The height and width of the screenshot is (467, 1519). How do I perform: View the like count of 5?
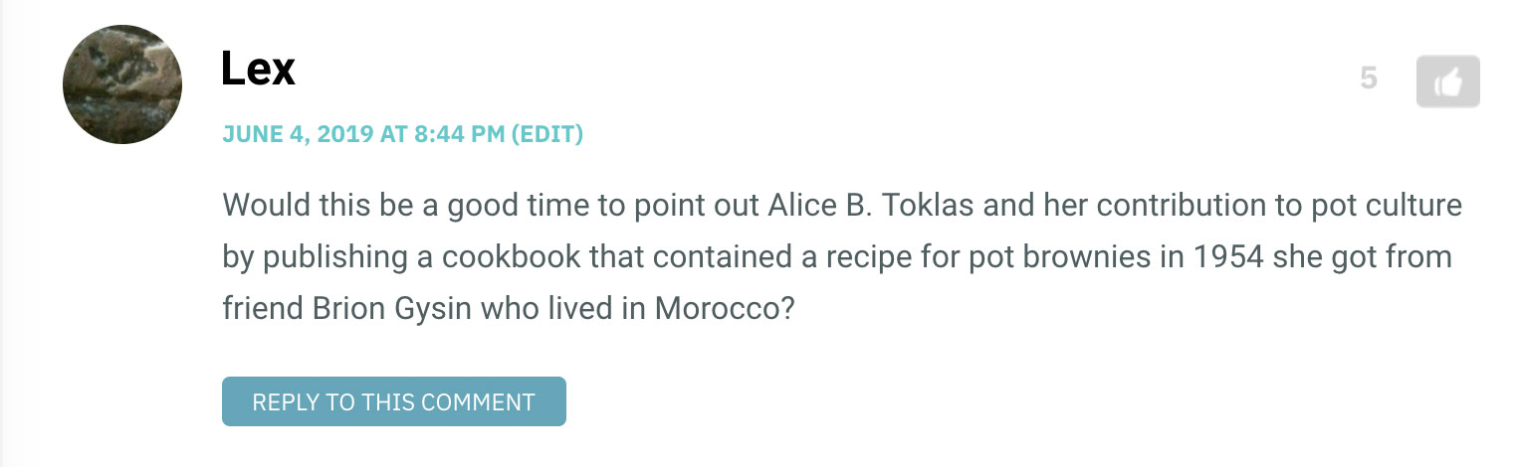click(1369, 78)
